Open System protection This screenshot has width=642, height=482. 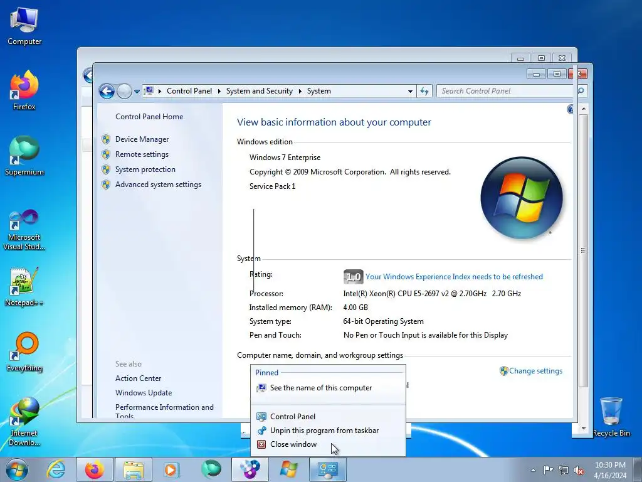click(x=145, y=169)
